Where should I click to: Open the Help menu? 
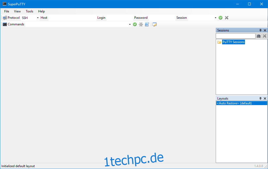pyautogui.click(x=41, y=11)
